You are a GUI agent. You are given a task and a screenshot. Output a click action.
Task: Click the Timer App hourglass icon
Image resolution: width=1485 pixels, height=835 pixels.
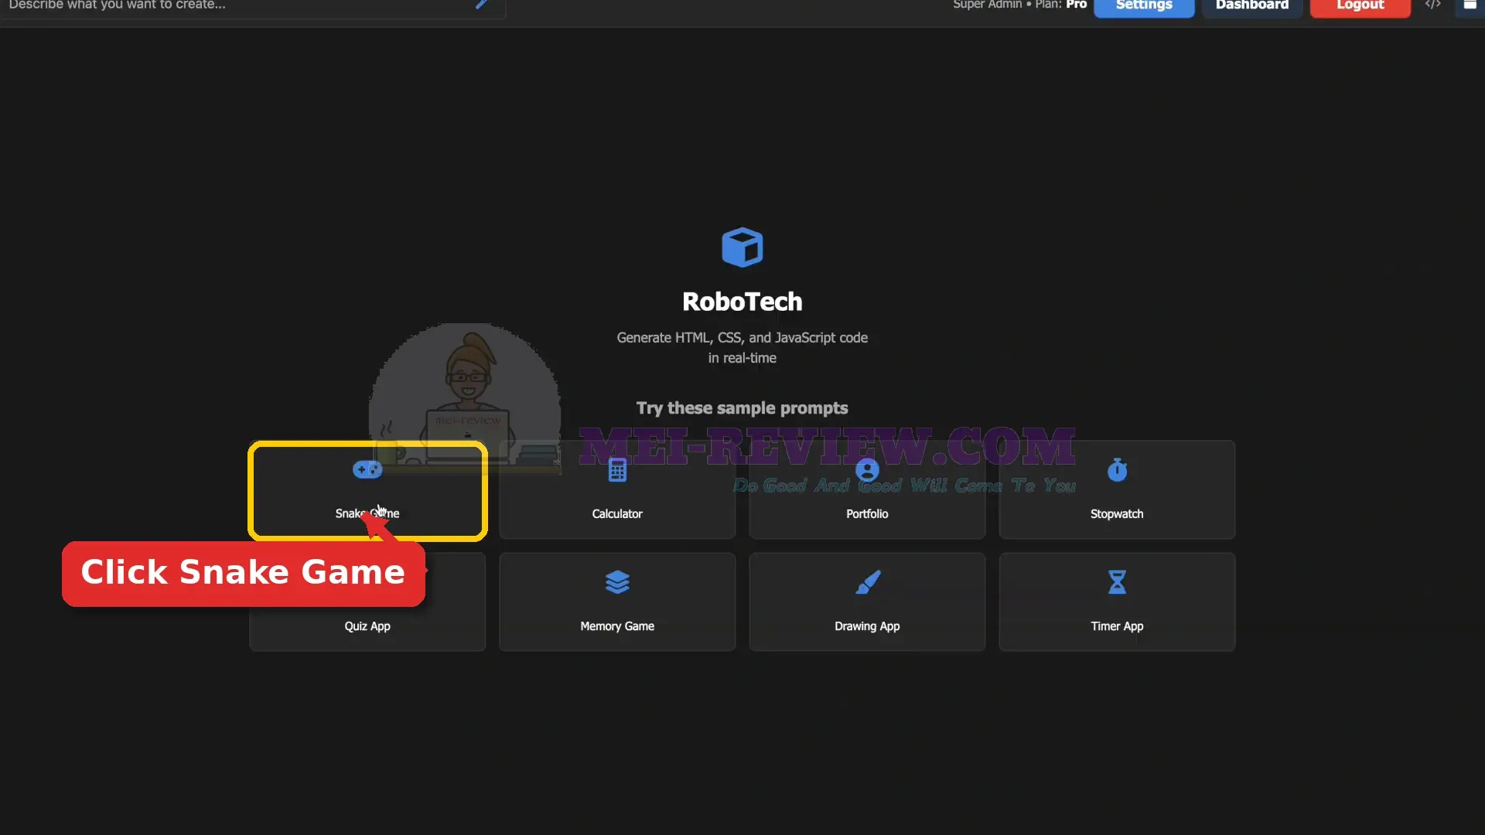pyautogui.click(x=1117, y=581)
